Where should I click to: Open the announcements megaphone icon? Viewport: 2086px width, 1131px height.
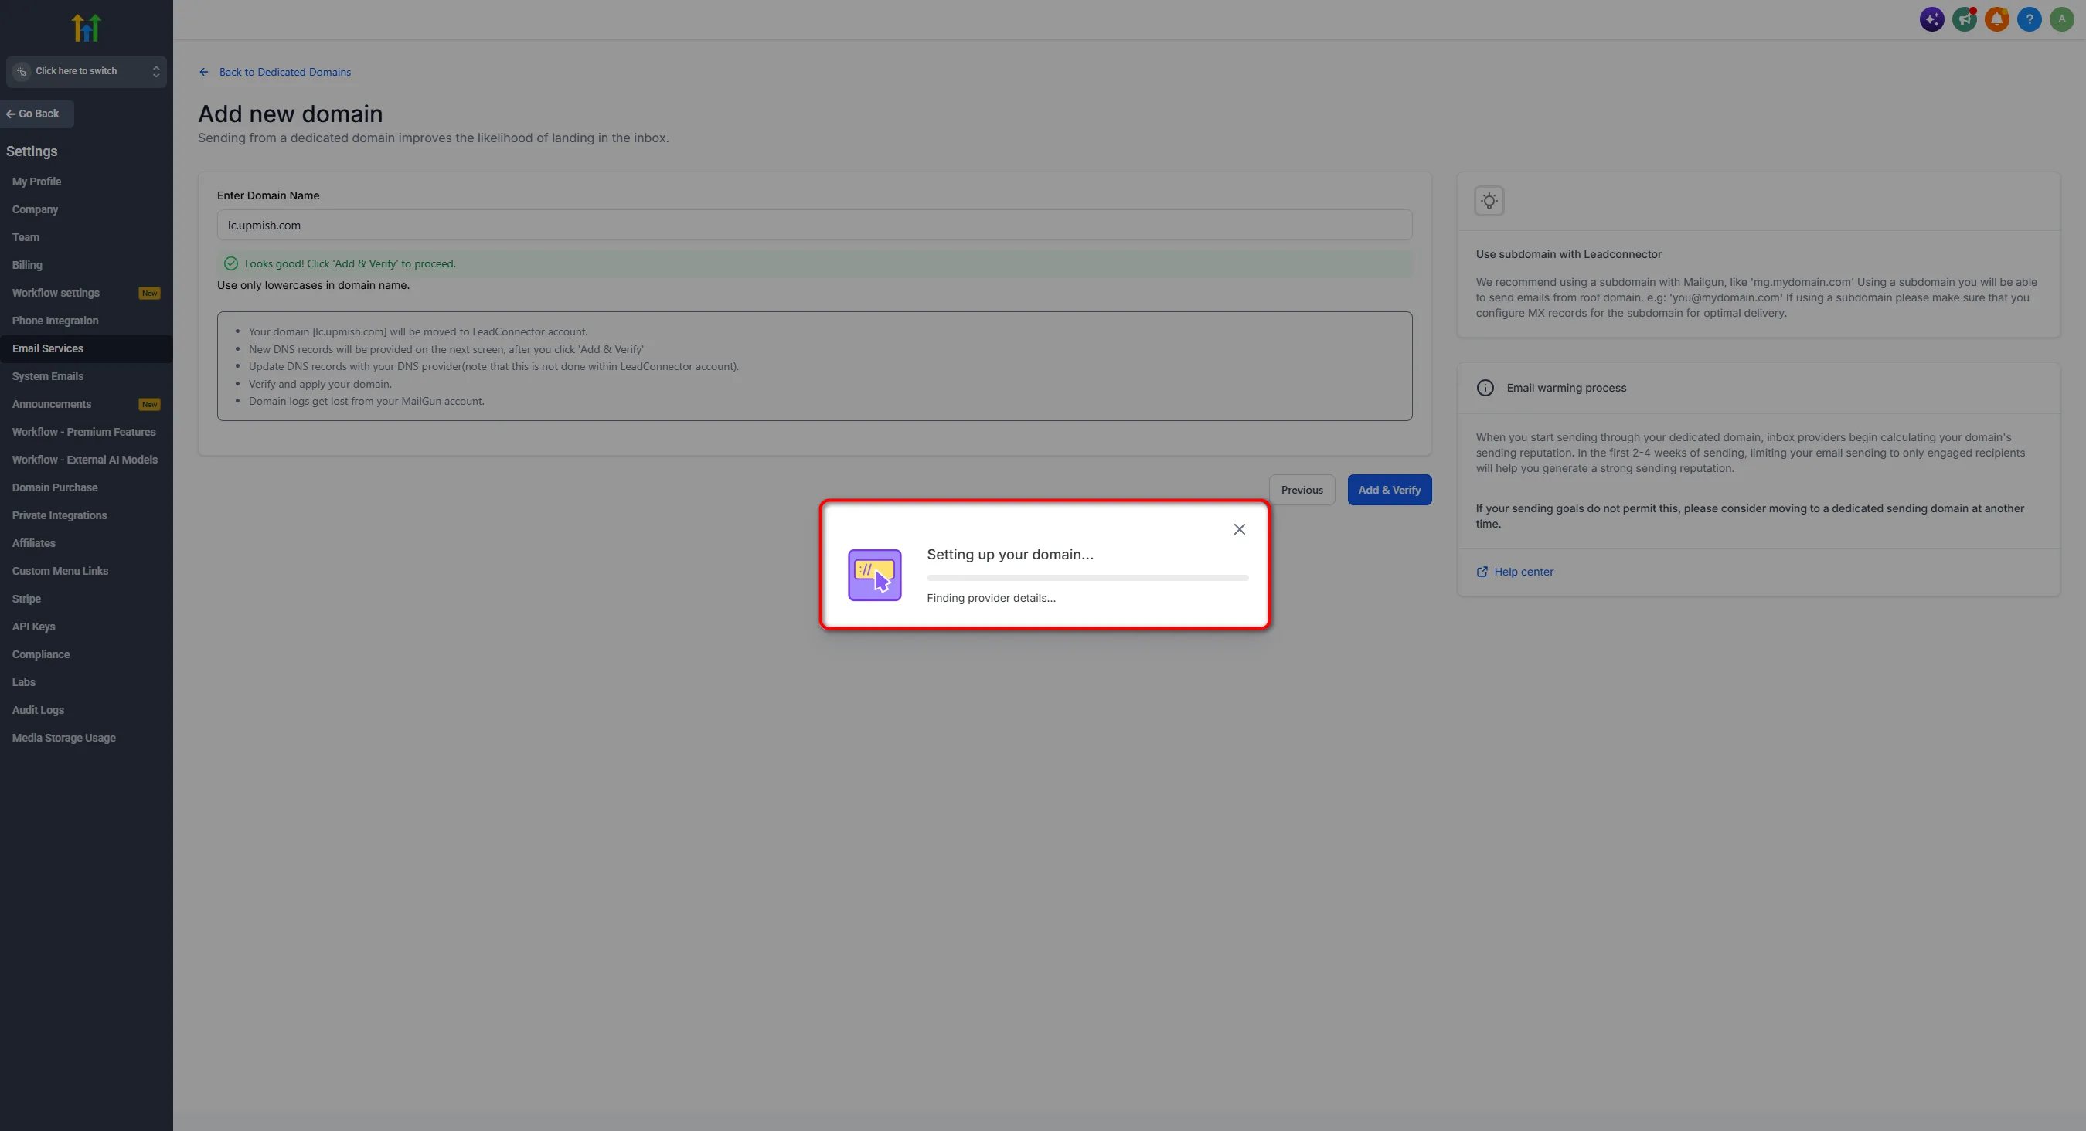[x=1965, y=19]
